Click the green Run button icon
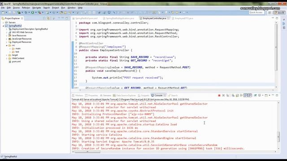Viewport: 287px width, 161px height. (x=32, y=13)
